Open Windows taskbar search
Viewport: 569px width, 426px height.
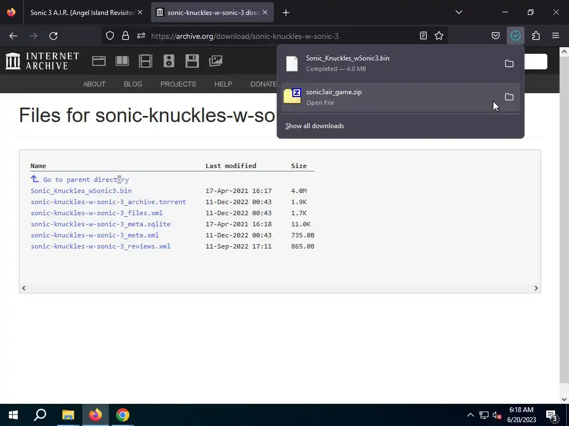(40, 415)
